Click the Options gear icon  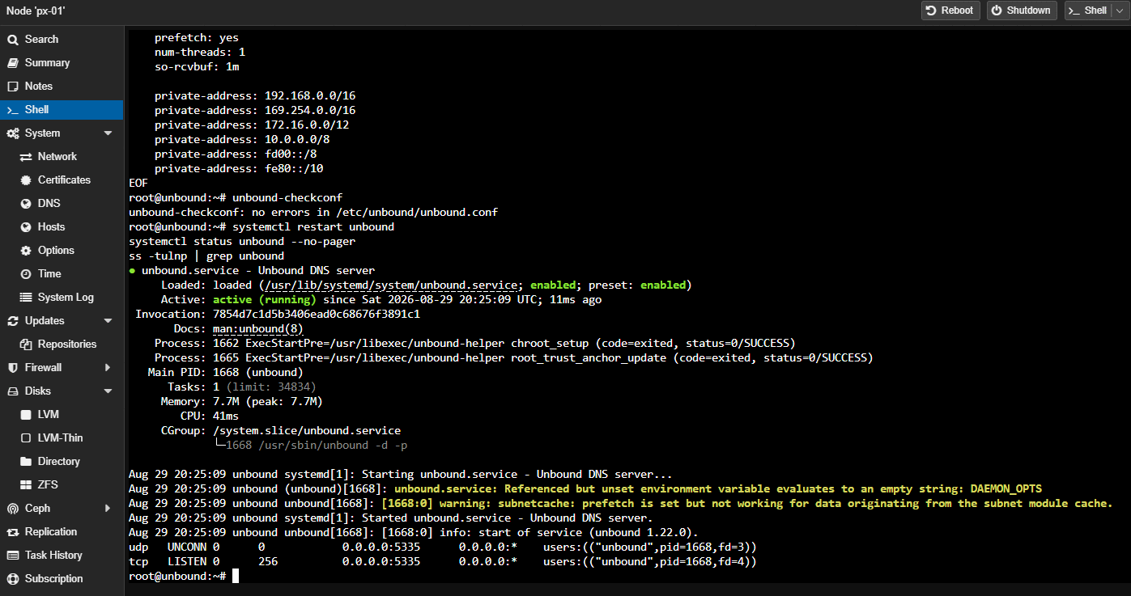click(x=25, y=250)
